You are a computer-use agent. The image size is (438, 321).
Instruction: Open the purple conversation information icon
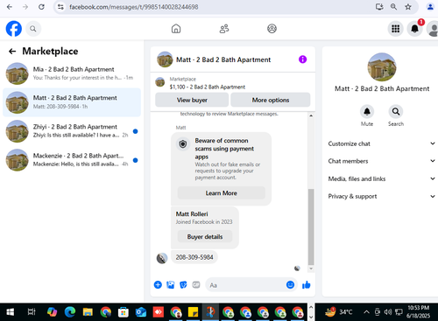302,59
